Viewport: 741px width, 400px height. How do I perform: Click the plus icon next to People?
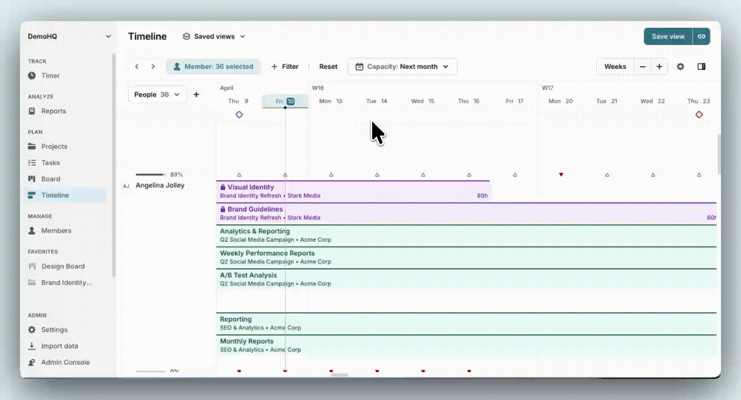[x=196, y=95]
